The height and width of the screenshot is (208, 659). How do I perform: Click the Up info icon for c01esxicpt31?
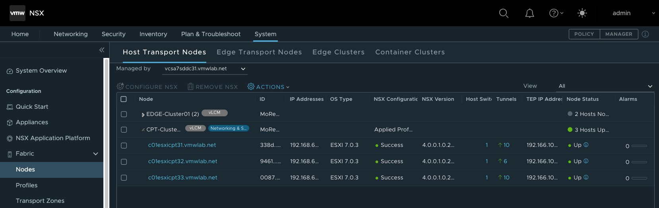click(586, 145)
